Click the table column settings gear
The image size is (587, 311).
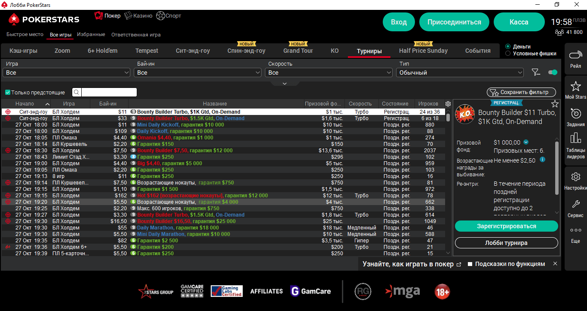coord(448,104)
